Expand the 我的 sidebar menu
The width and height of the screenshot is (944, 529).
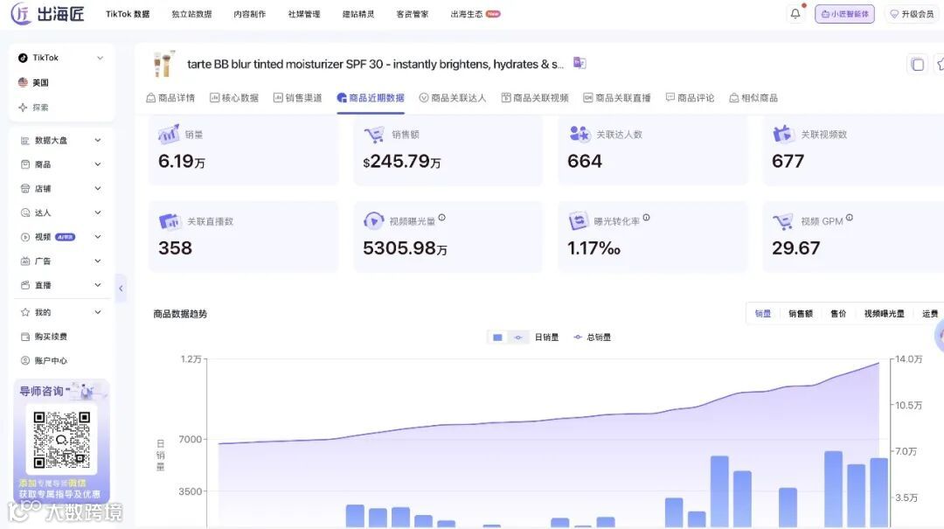98,312
